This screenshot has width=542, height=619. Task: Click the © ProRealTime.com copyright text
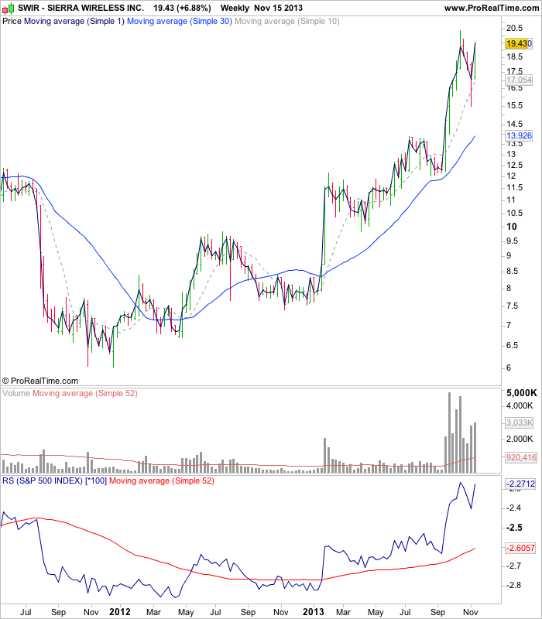pos(40,381)
